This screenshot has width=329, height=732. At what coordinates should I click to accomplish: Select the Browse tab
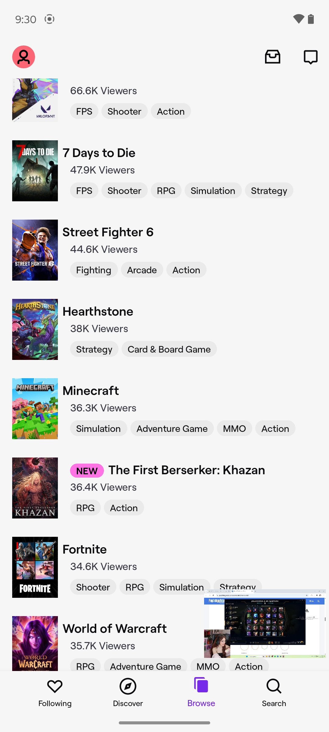[x=201, y=692]
